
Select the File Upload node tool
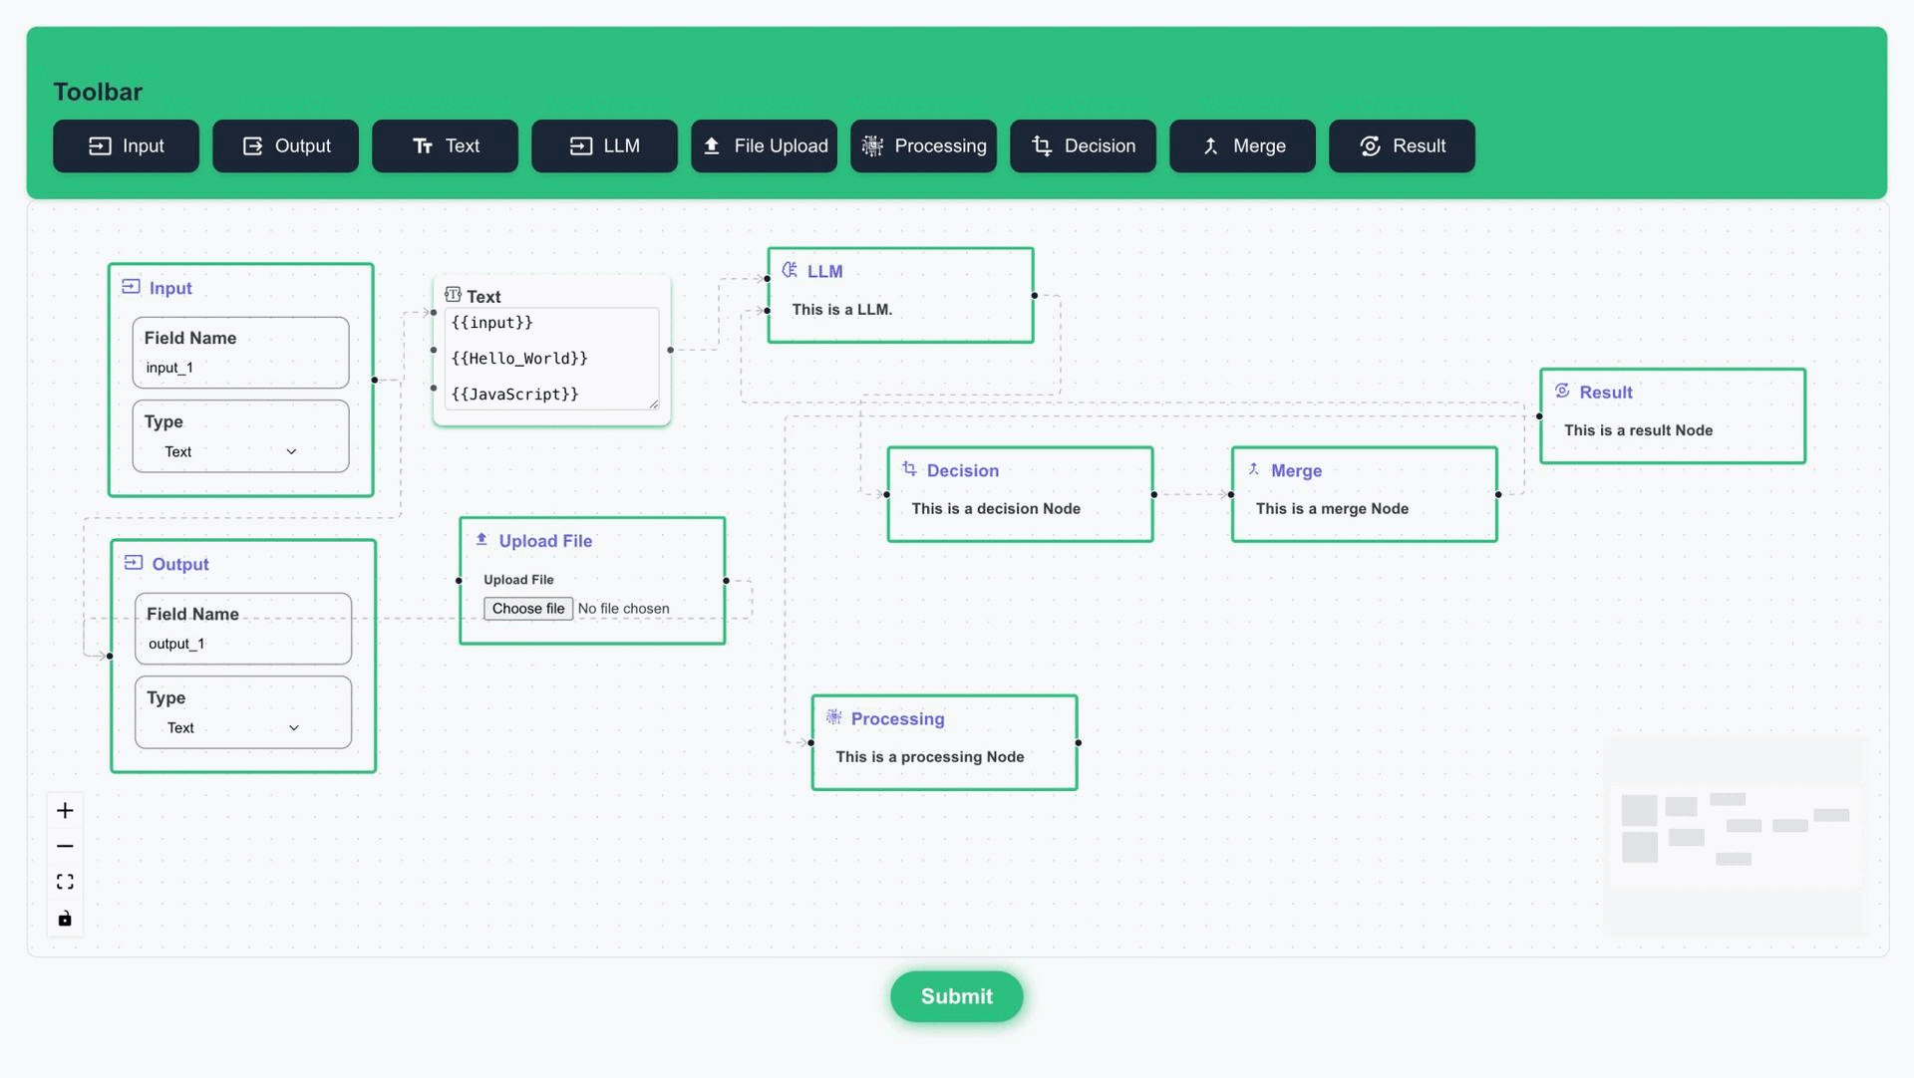coord(764,145)
